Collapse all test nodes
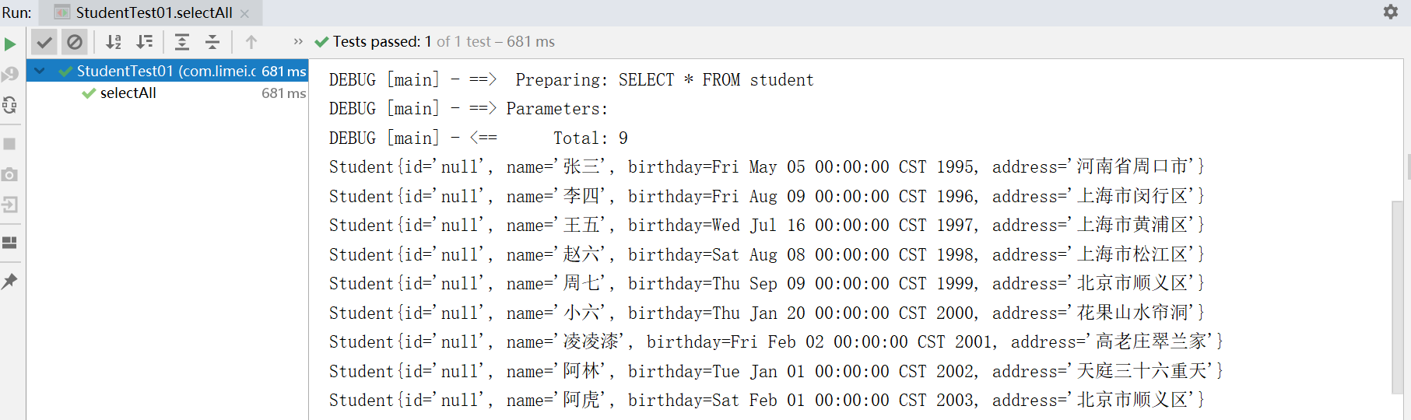Screen dimensions: 1411x420 [212, 42]
